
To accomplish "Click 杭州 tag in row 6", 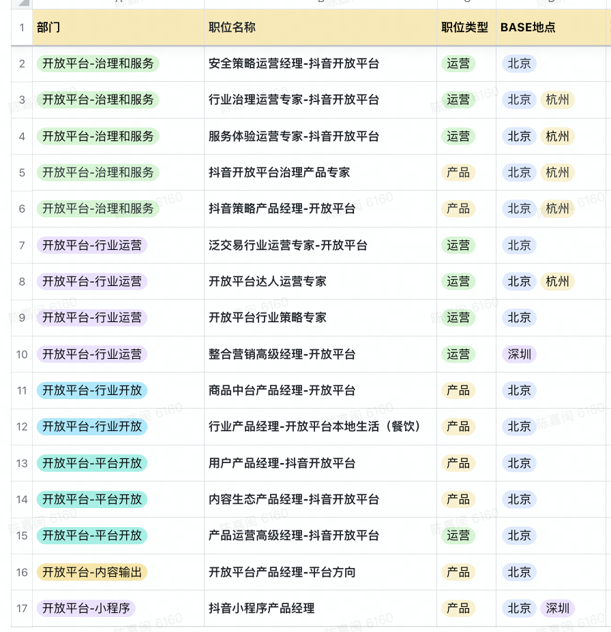I will pyautogui.click(x=557, y=209).
